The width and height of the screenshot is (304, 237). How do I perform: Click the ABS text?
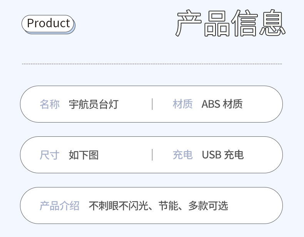pyautogui.click(x=210, y=104)
